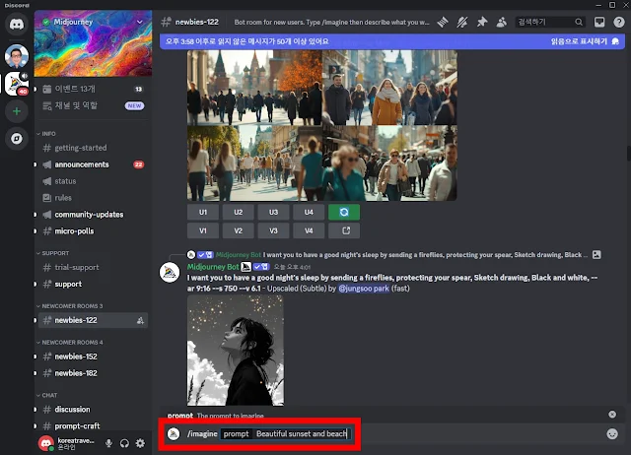Open the status channel
This screenshot has height=455, width=631.
coord(93,181)
